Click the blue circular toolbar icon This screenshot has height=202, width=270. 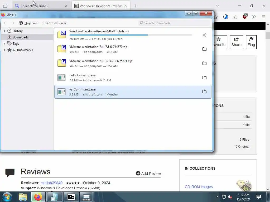click(226, 17)
